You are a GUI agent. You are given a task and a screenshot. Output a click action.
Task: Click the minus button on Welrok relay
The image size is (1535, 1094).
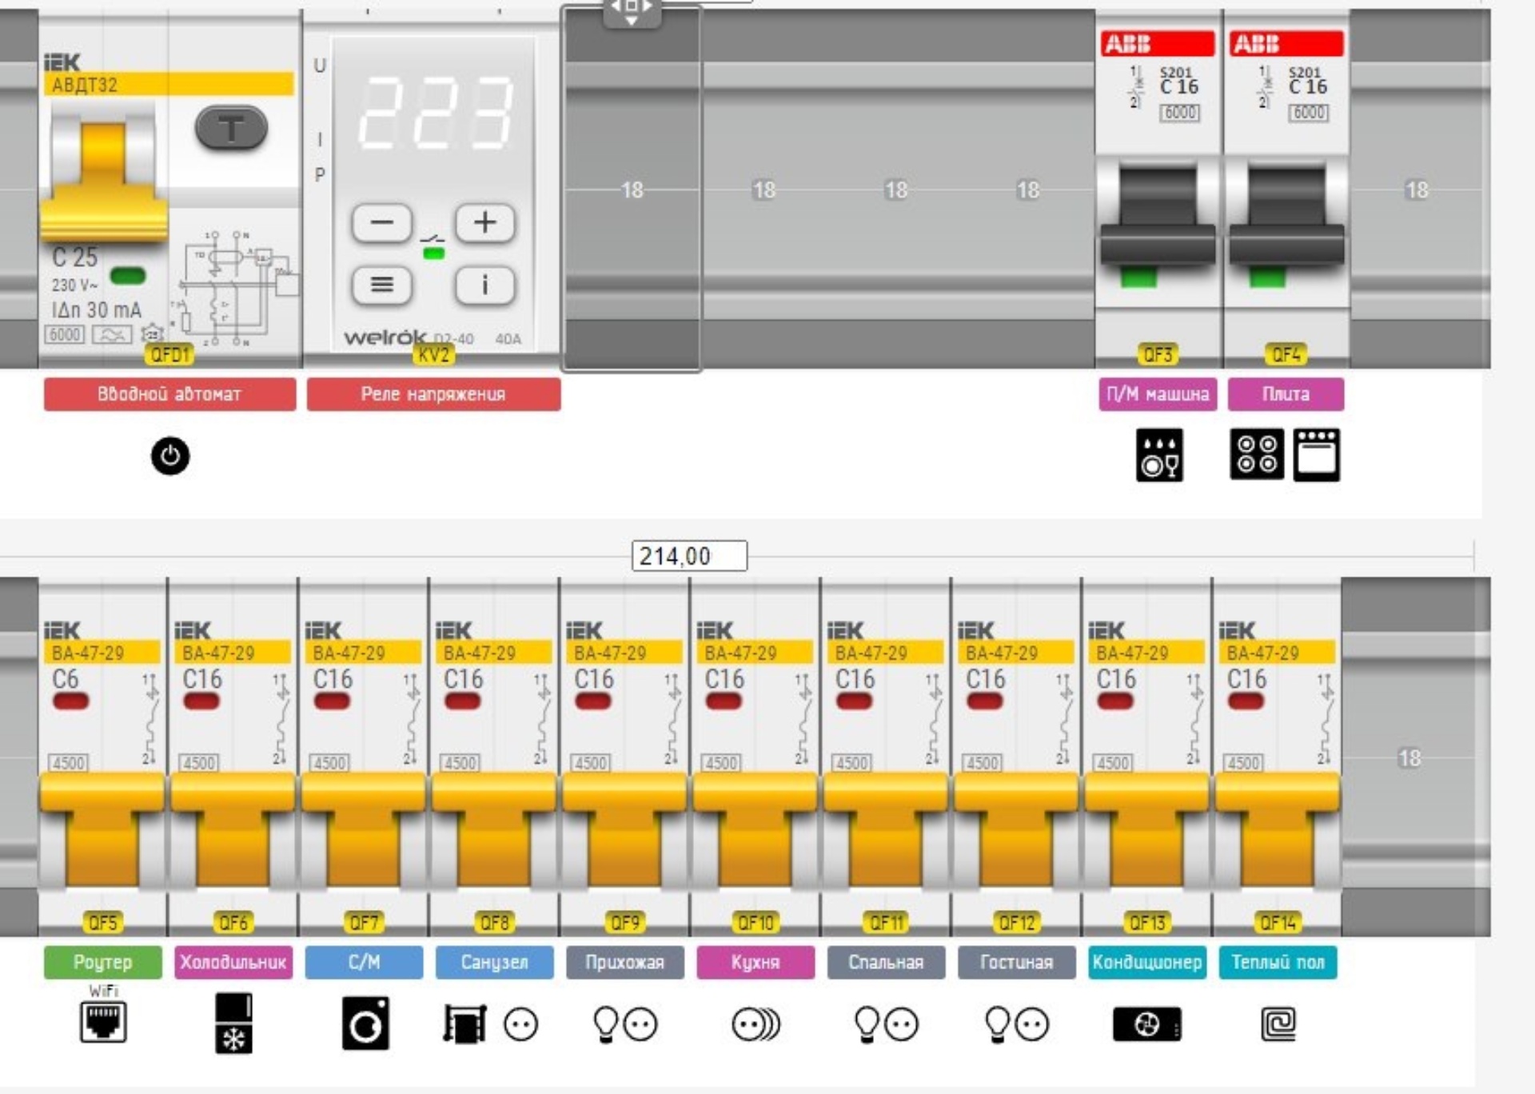[382, 222]
